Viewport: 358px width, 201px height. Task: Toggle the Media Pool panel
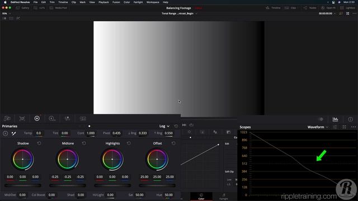(58, 8)
